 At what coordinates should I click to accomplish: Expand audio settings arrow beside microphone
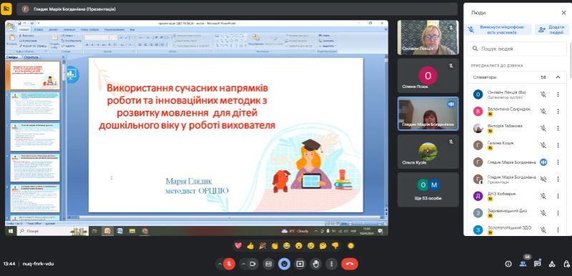220,264
